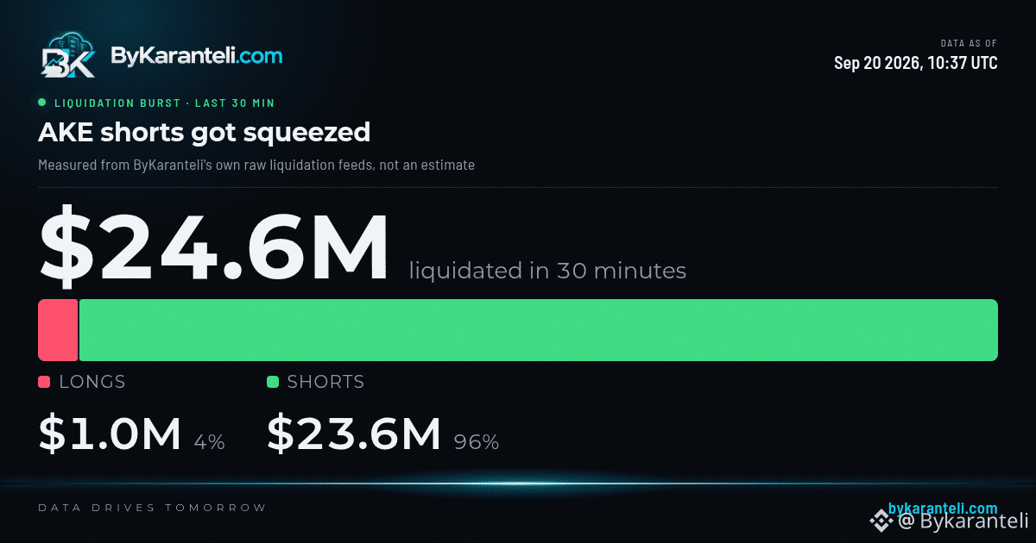
Task: Click the $23.6M shorts amount
Action: point(354,434)
